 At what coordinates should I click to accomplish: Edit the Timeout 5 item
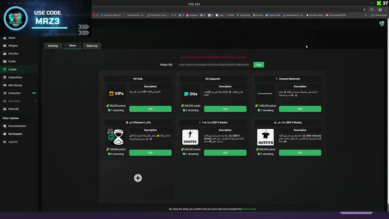click(x=150, y=153)
